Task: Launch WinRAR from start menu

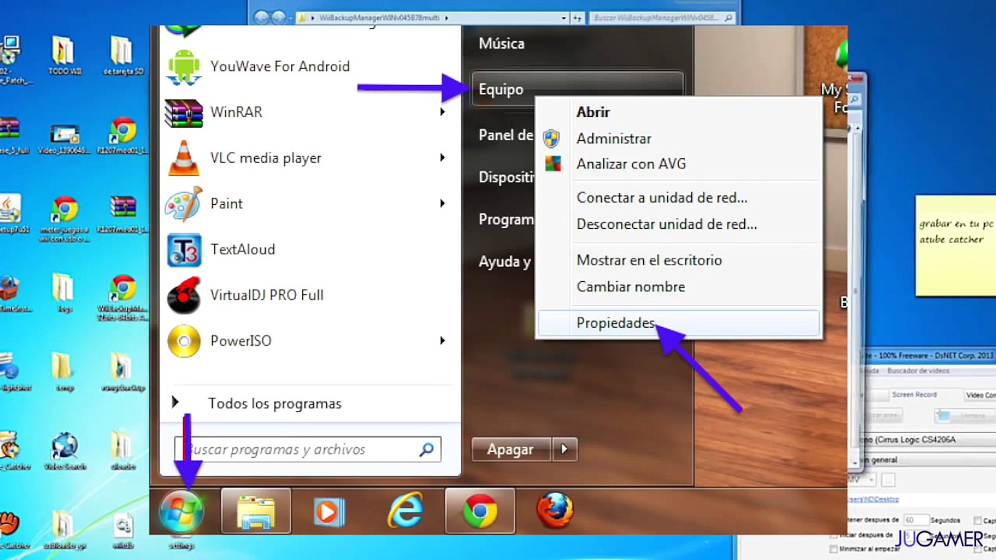Action: 236,112
